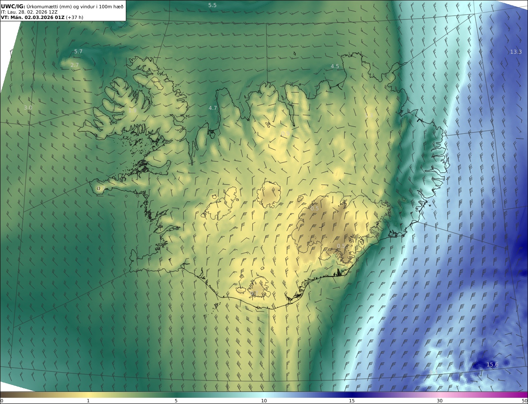Click the '50' tick label on the colour scale
Viewport: 528px width, 404px height.
point(524,401)
